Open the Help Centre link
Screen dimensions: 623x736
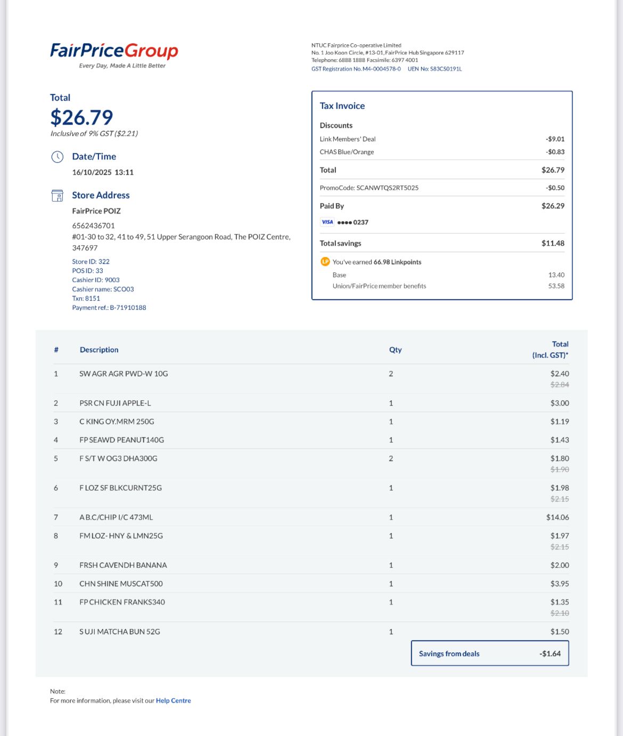(x=173, y=700)
